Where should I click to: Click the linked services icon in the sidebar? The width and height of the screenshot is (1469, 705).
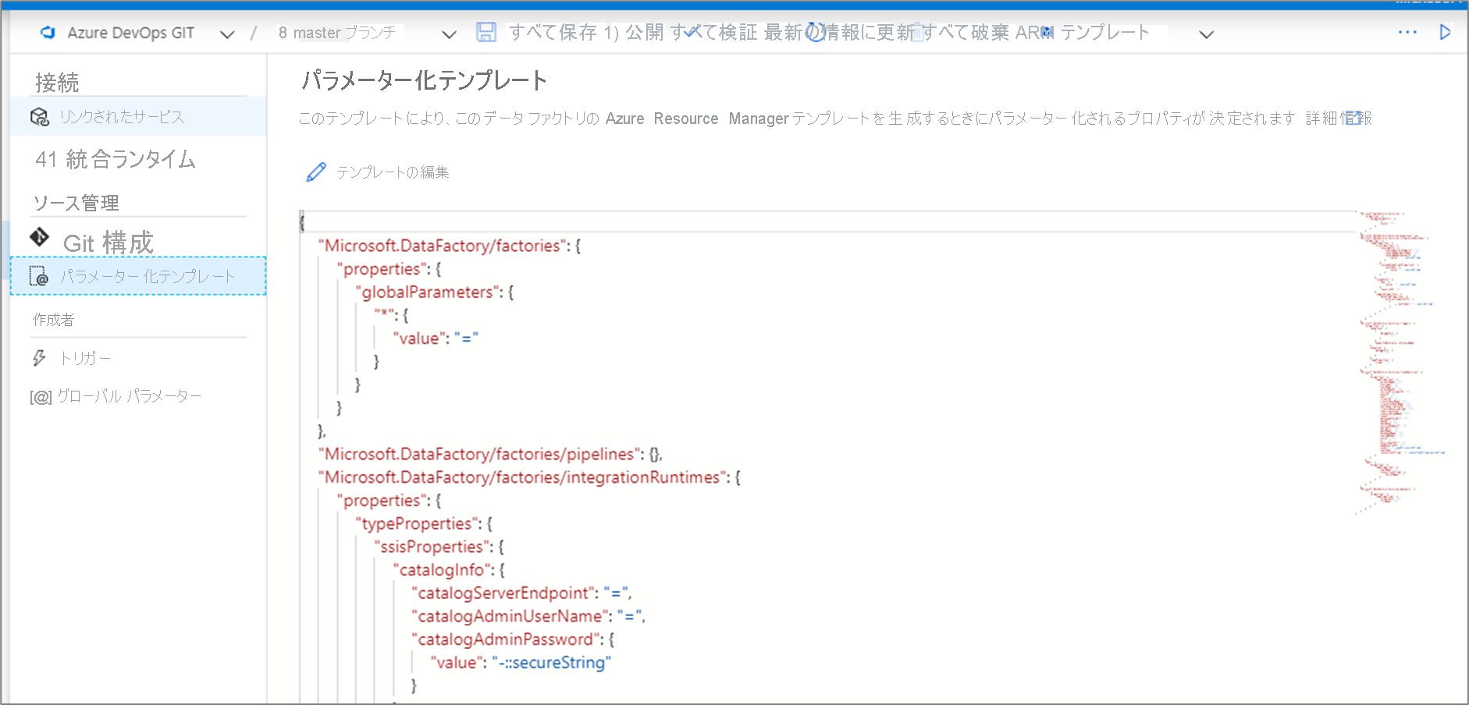(x=39, y=117)
